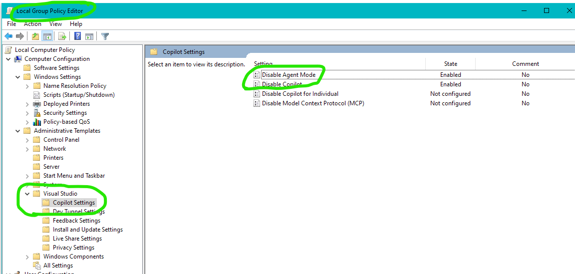The height and width of the screenshot is (274, 575).
Task: Collapse the Computer Configuration node
Action: [8, 59]
